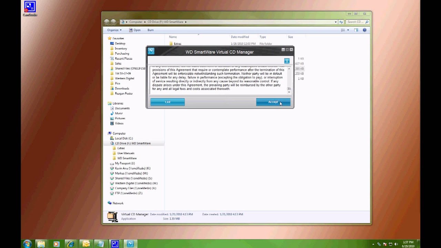Minimize the WD SmartWare Virtual CD Manager dialog
Screen dimensions: 441x248
(283, 50)
